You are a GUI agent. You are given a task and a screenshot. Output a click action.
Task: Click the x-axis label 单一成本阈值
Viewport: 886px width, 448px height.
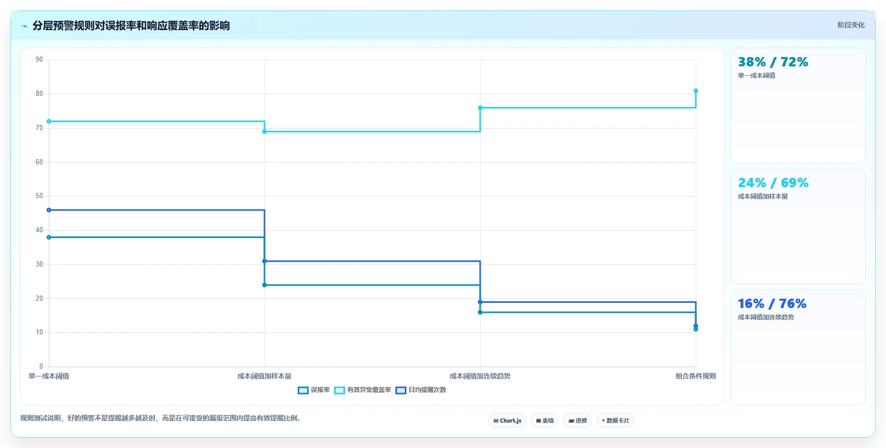49,376
